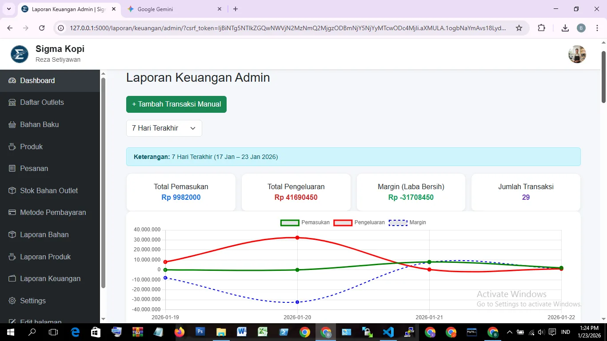View site information icon in address bar

pos(61,28)
